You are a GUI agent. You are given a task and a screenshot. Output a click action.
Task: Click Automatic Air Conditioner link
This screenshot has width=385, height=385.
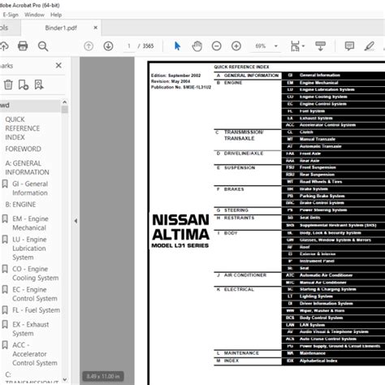(327, 275)
